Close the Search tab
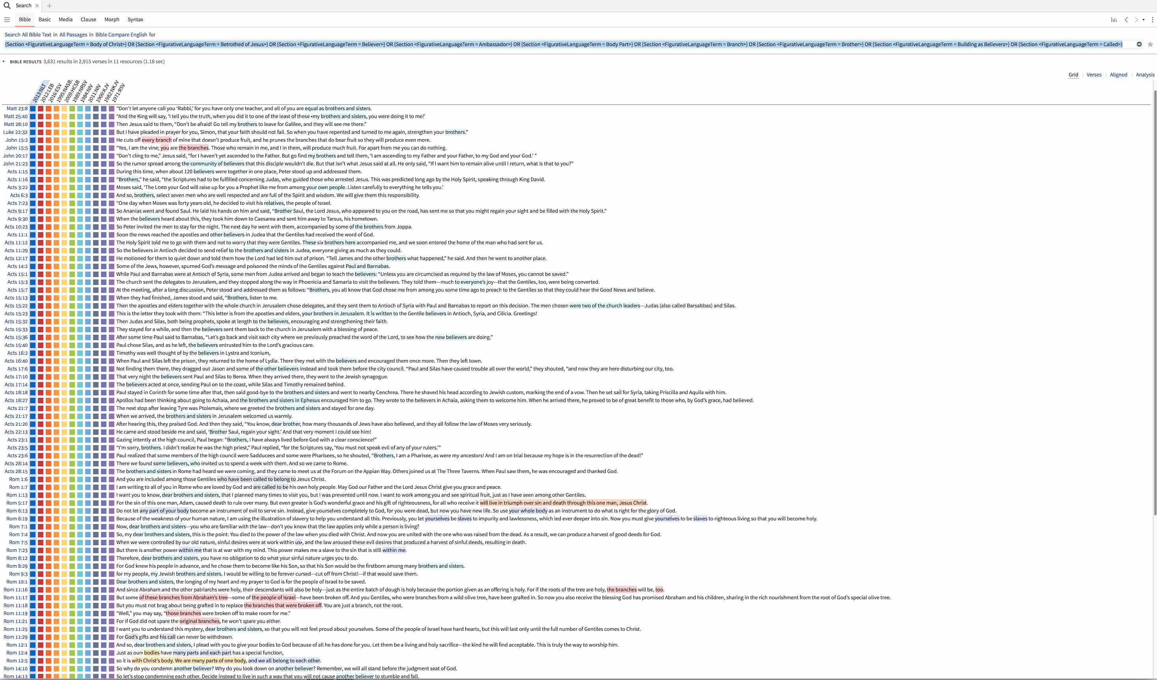 point(37,6)
